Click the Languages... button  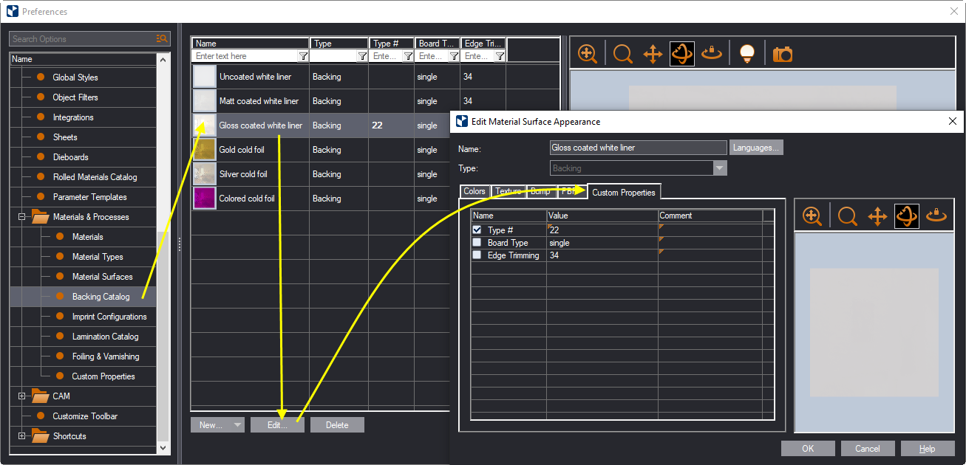pos(755,148)
